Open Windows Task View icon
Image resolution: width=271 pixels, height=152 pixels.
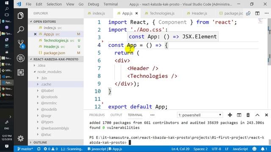pyautogui.click(x=7, y=15)
